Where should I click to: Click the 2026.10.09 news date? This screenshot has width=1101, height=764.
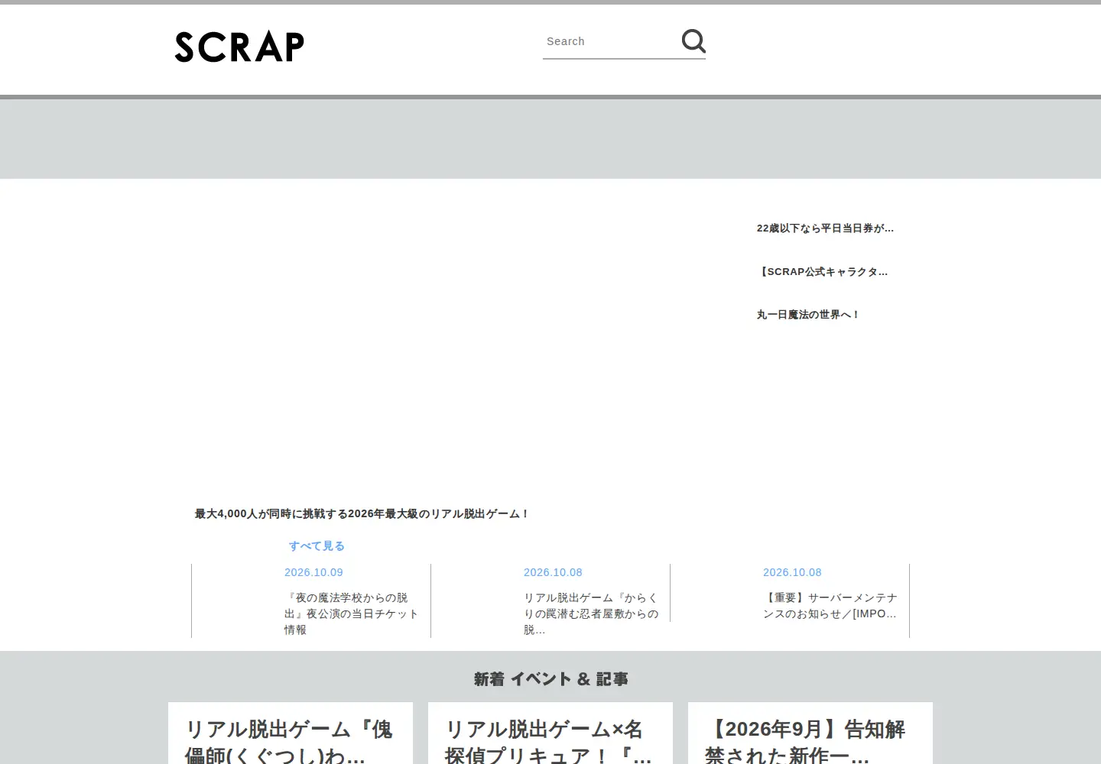tap(313, 572)
